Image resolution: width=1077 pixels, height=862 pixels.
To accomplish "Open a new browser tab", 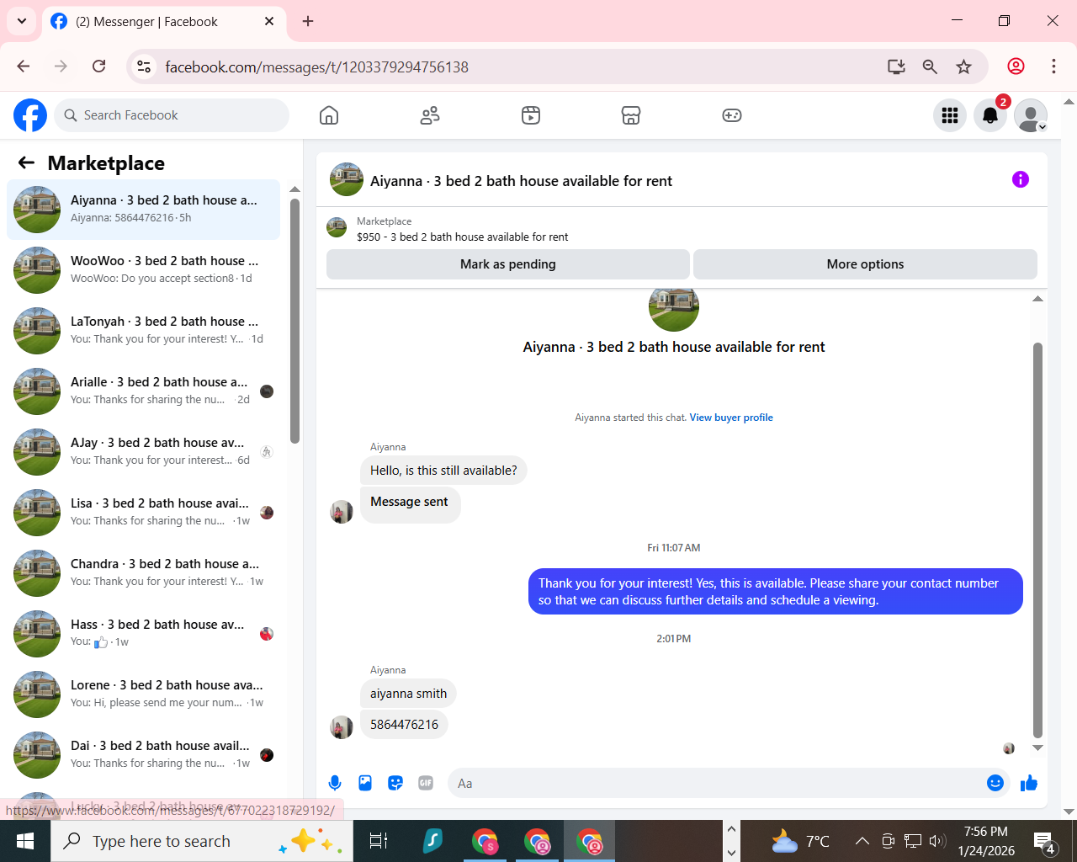I will click(x=308, y=21).
